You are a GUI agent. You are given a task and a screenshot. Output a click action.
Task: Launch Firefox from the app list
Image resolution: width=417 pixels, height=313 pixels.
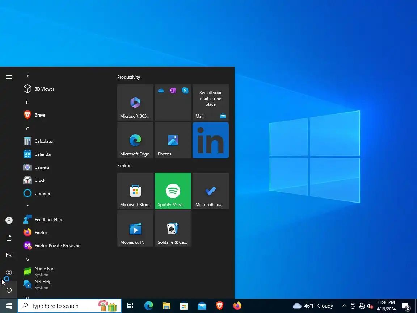(64, 232)
